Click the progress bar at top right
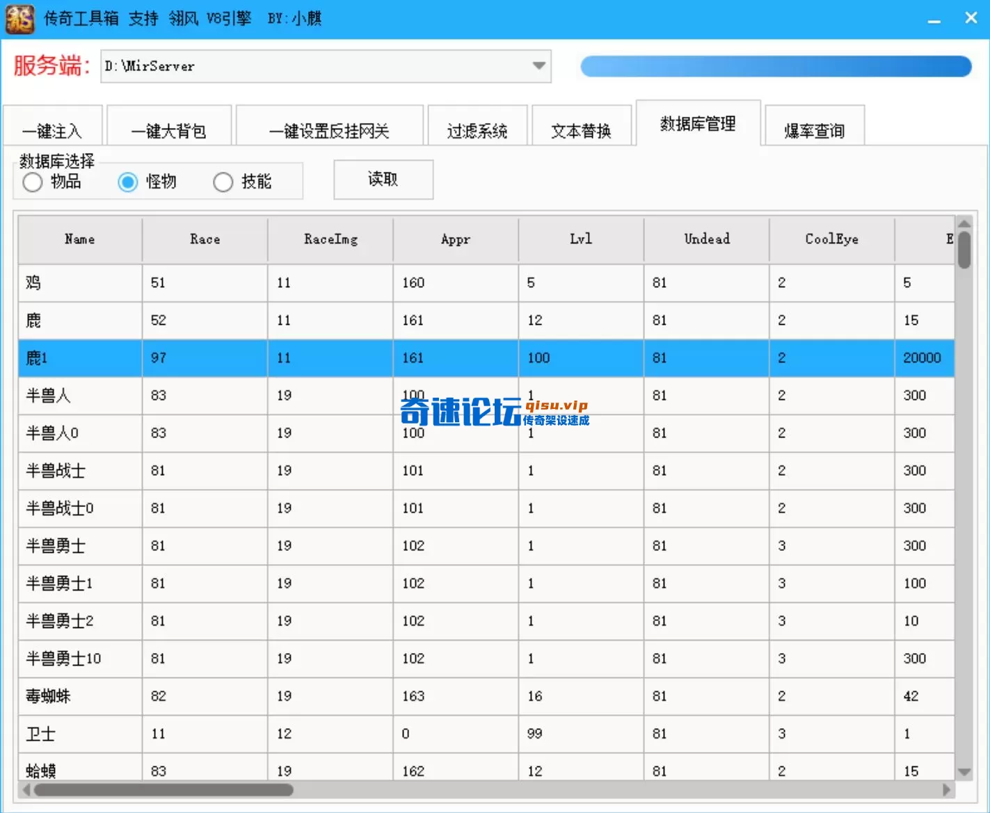Screen dimensions: 990x813 coord(776,66)
